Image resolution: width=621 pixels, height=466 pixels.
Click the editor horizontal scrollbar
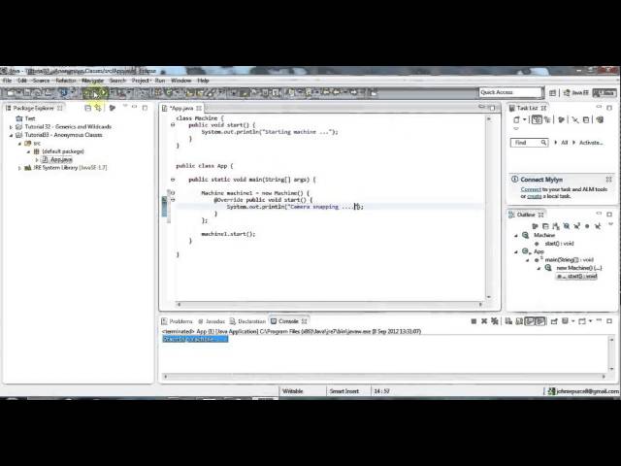(329, 304)
